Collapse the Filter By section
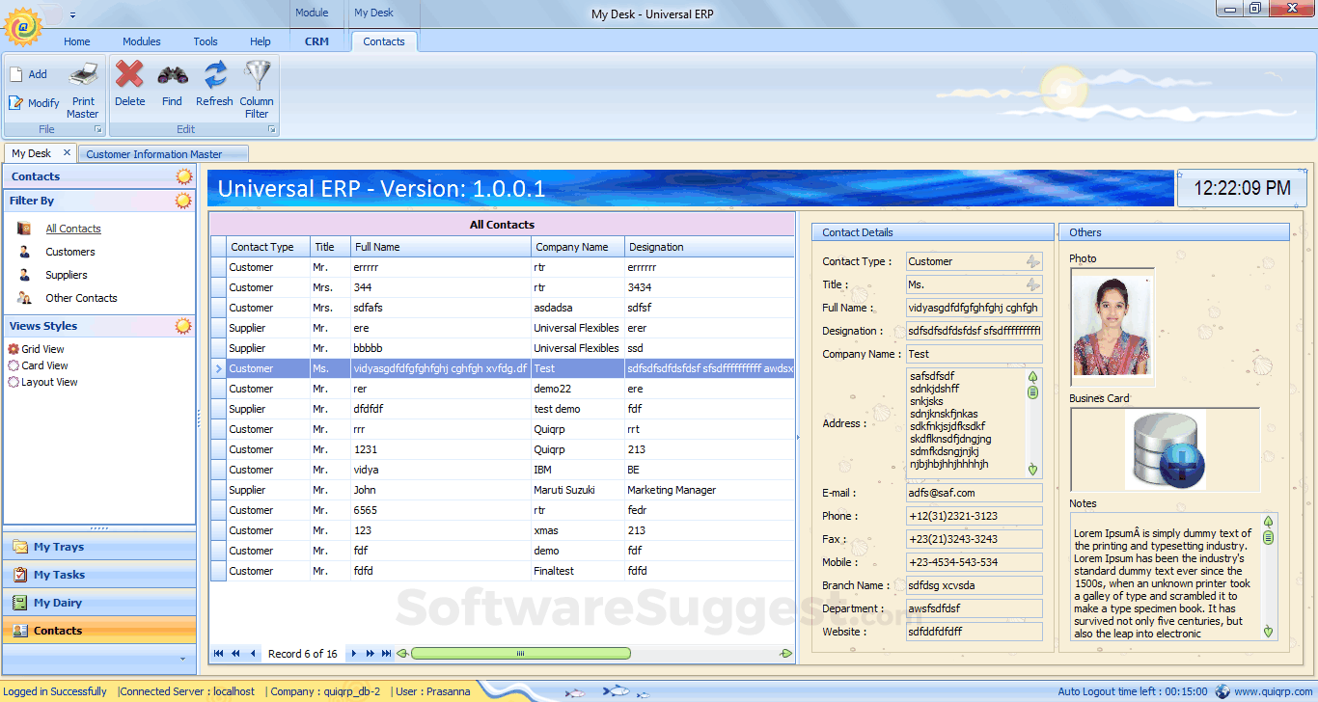The height and width of the screenshot is (702, 1318). pyautogui.click(x=183, y=201)
